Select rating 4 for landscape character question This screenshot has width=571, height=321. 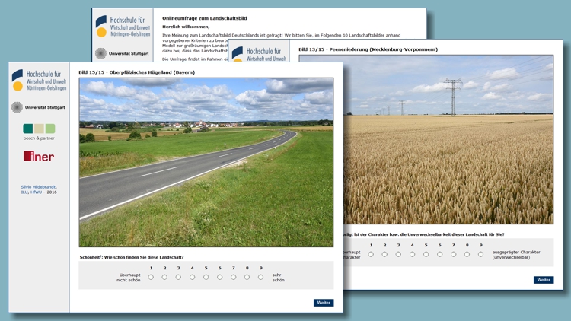[x=412, y=254]
